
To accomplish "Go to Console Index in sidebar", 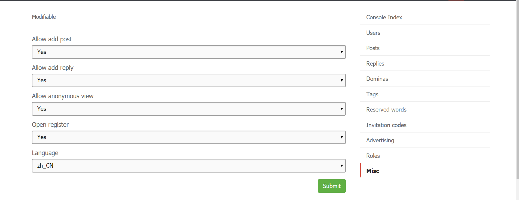I will (384, 17).
